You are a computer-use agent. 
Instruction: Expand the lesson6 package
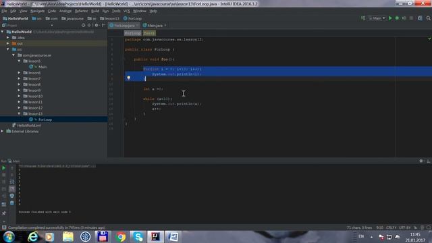tap(19, 73)
